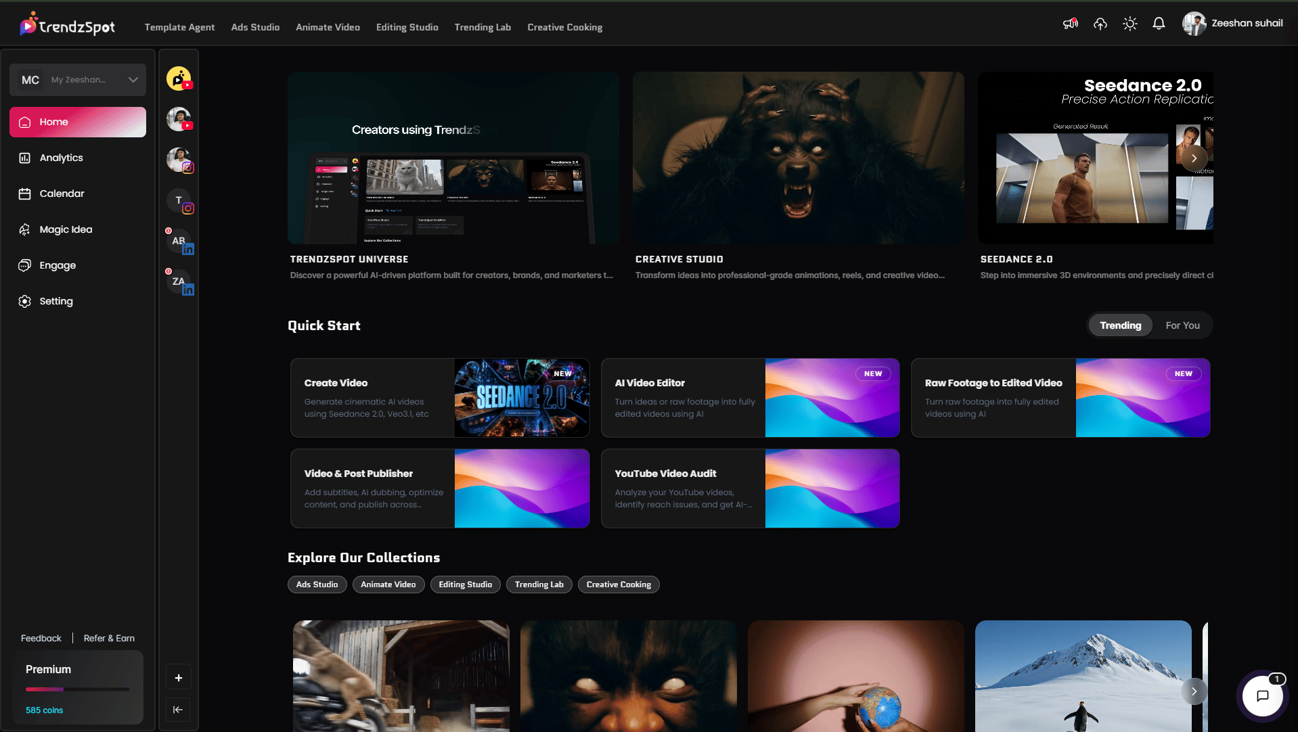Open the glowing-eyes creature collection thumbnail
This screenshot has height=732, width=1298.
(629, 676)
